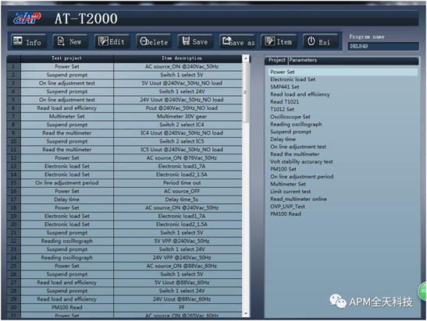Switch to the Parameters tab
This screenshot has width=427, height=321.
point(303,60)
